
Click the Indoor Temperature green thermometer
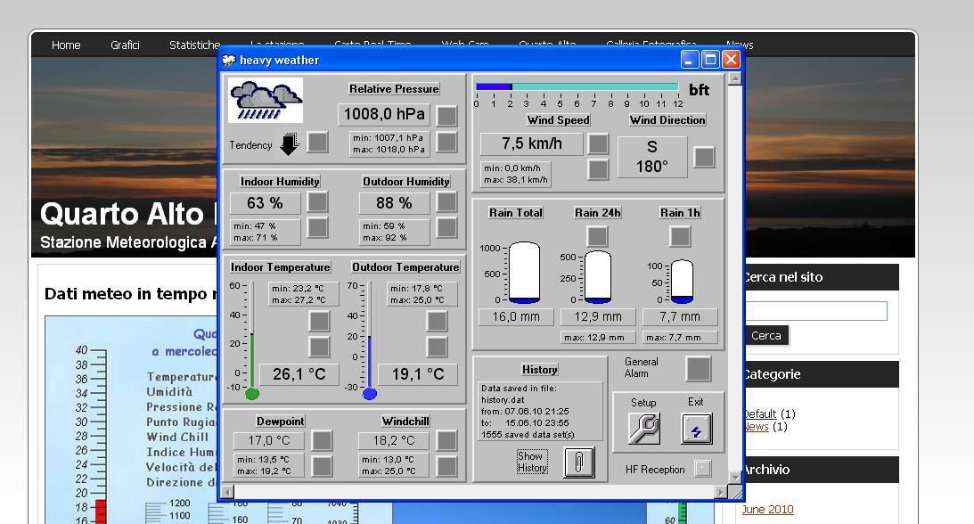(x=252, y=340)
